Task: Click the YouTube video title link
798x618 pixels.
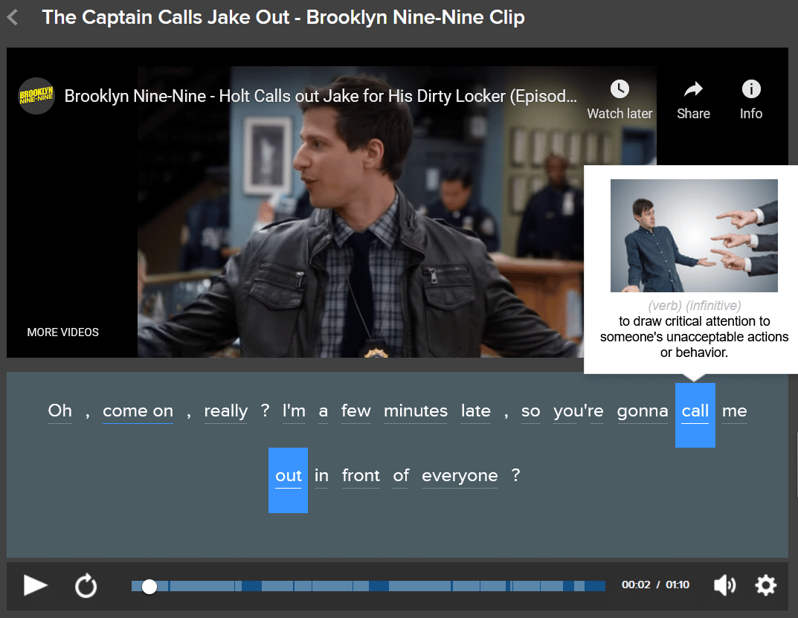Action: pyautogui.click(x=321, y=96)
